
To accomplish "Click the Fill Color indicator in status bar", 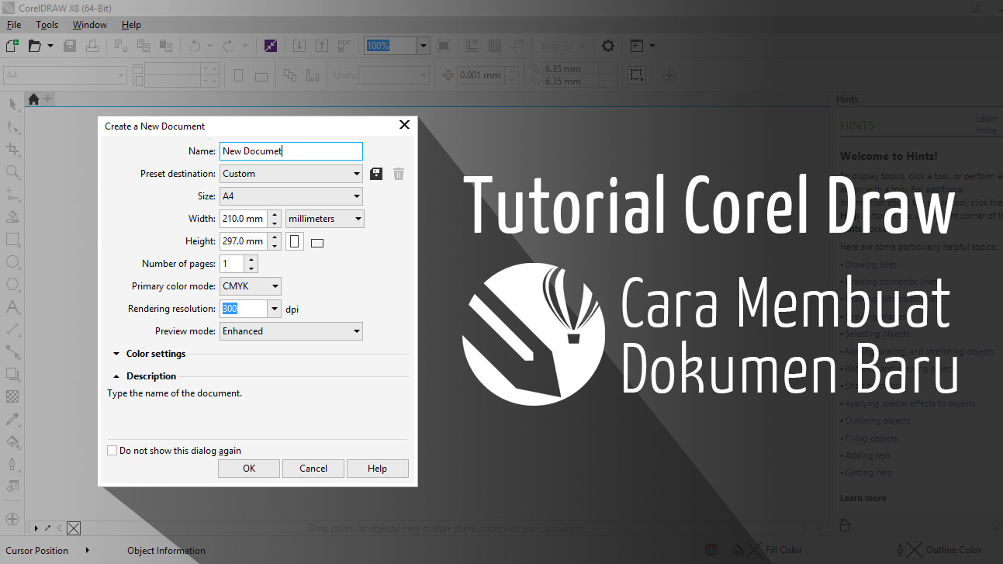I will (767, 550).
